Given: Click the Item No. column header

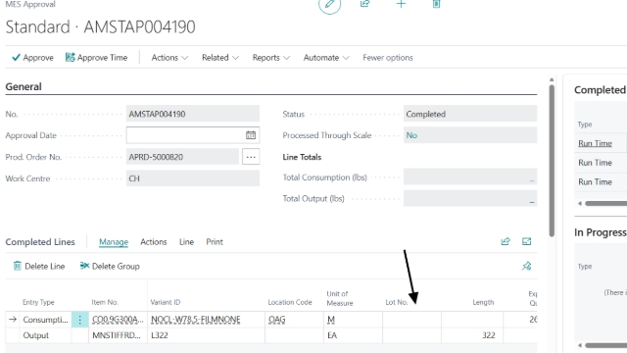Looking at the screenshot, I should [x=105, y=302].
